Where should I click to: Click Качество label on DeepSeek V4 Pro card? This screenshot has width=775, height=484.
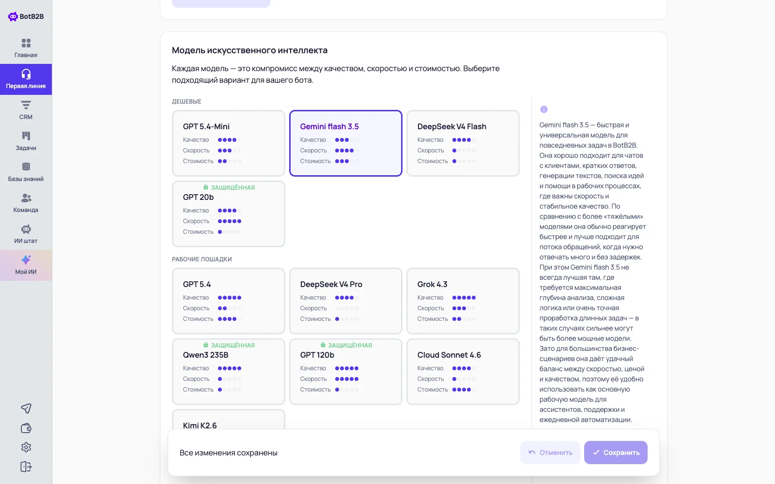click(313, 298)
